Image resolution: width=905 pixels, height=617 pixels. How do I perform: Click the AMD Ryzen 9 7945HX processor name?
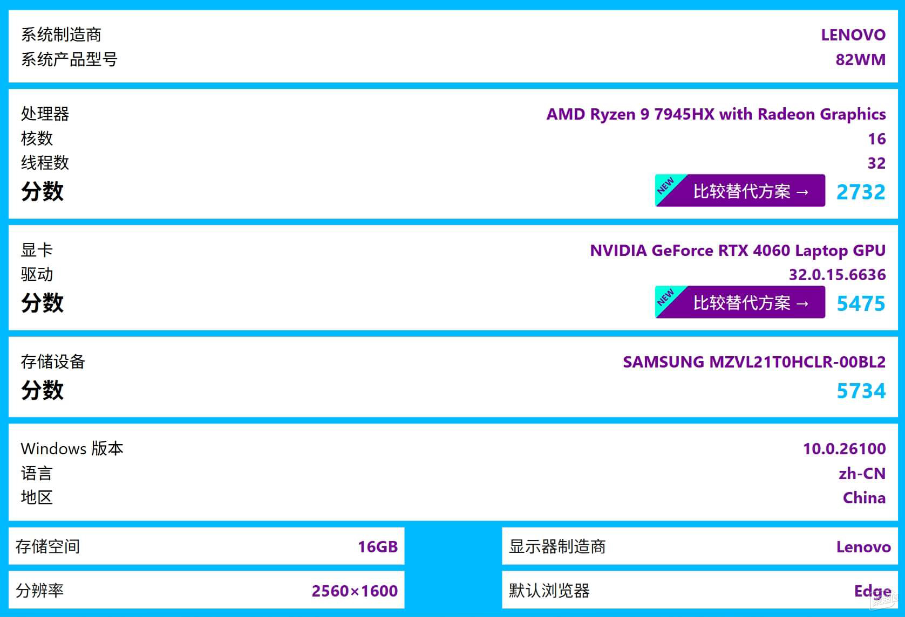coord(716,114)
